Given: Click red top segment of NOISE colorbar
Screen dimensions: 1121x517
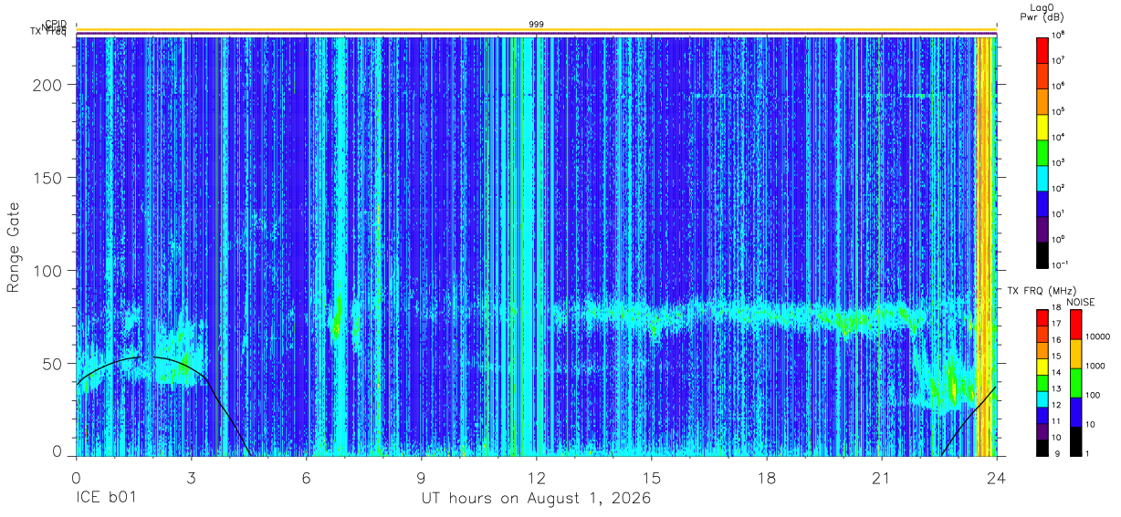Looking at the screenshot, I should click(1075, 325).
